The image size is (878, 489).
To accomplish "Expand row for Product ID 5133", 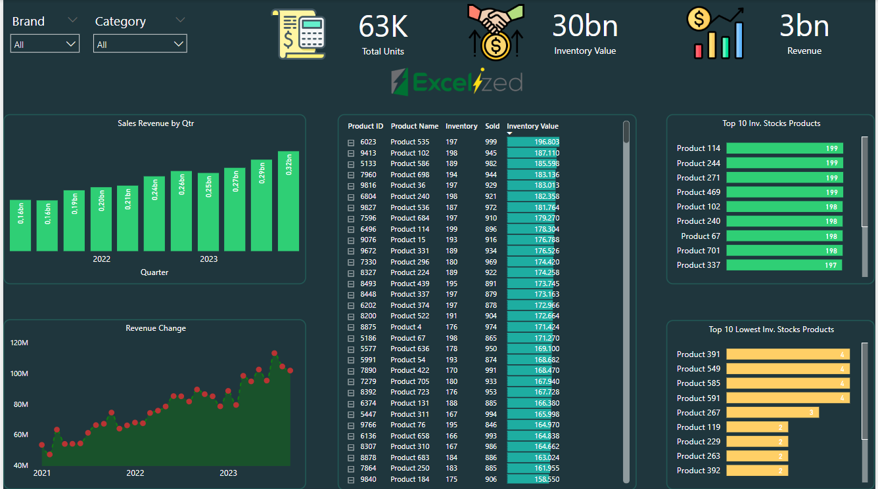I will click(351, 164).
